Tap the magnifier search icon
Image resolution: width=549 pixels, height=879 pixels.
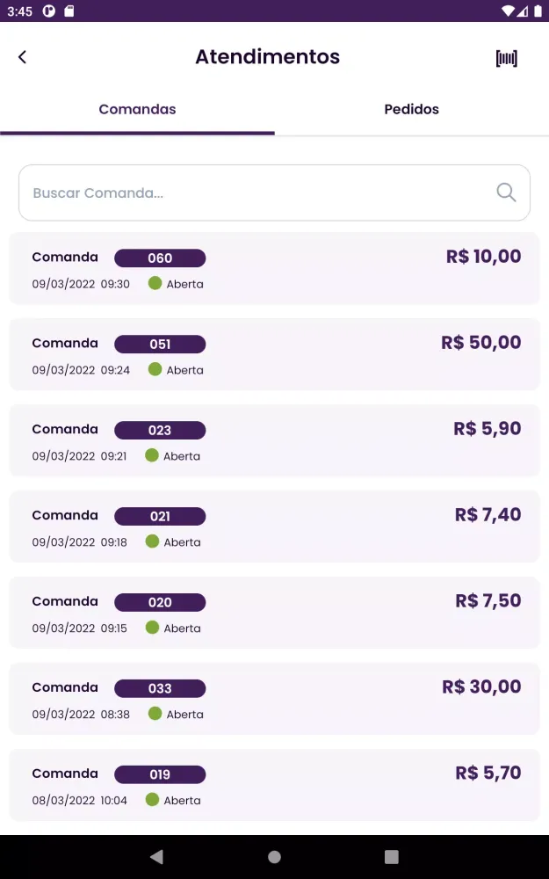[506, 193]
